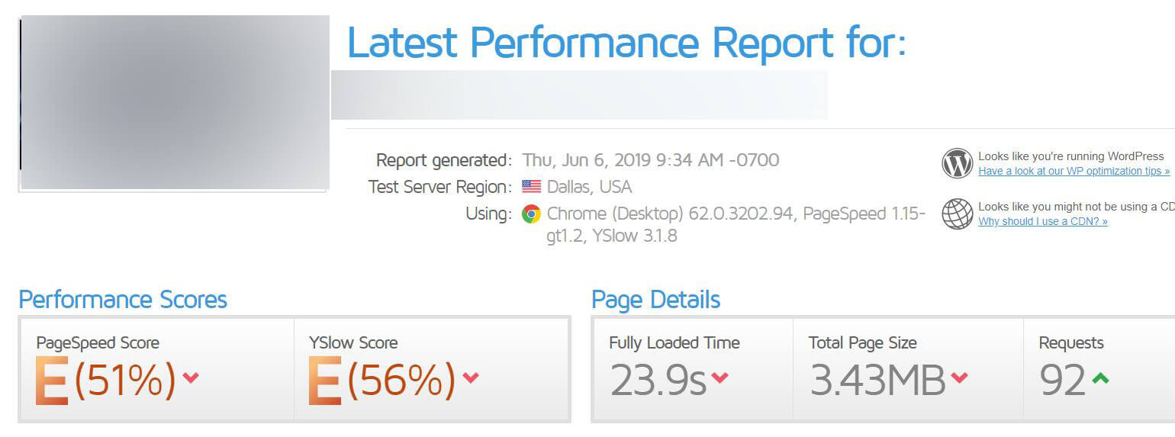The width and height of the screenshot is (1175, 437).
Task: Open the 'Why should I use a CDN?' link
Action: tap(1042, 221)
